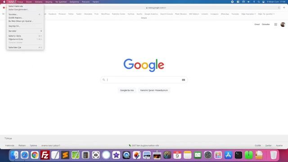
Task: Open Terminal from the Dock
Action: pyautogui.click(x=238, y=155)
